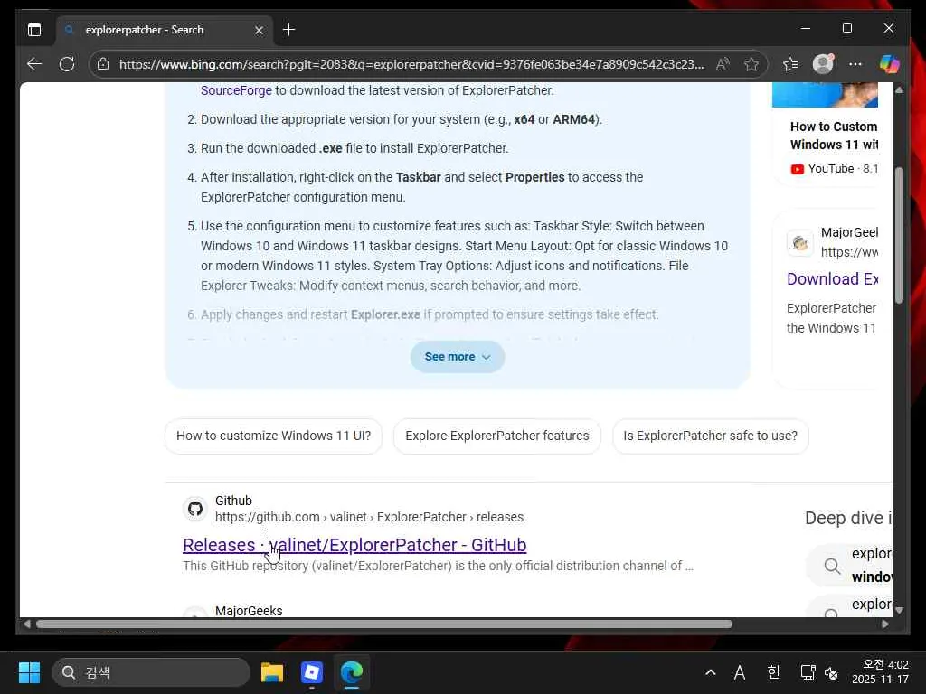Switch to Microsoft Edge in taskbar
The width and height of the screenshot is (926, 694).
[352, 672]
